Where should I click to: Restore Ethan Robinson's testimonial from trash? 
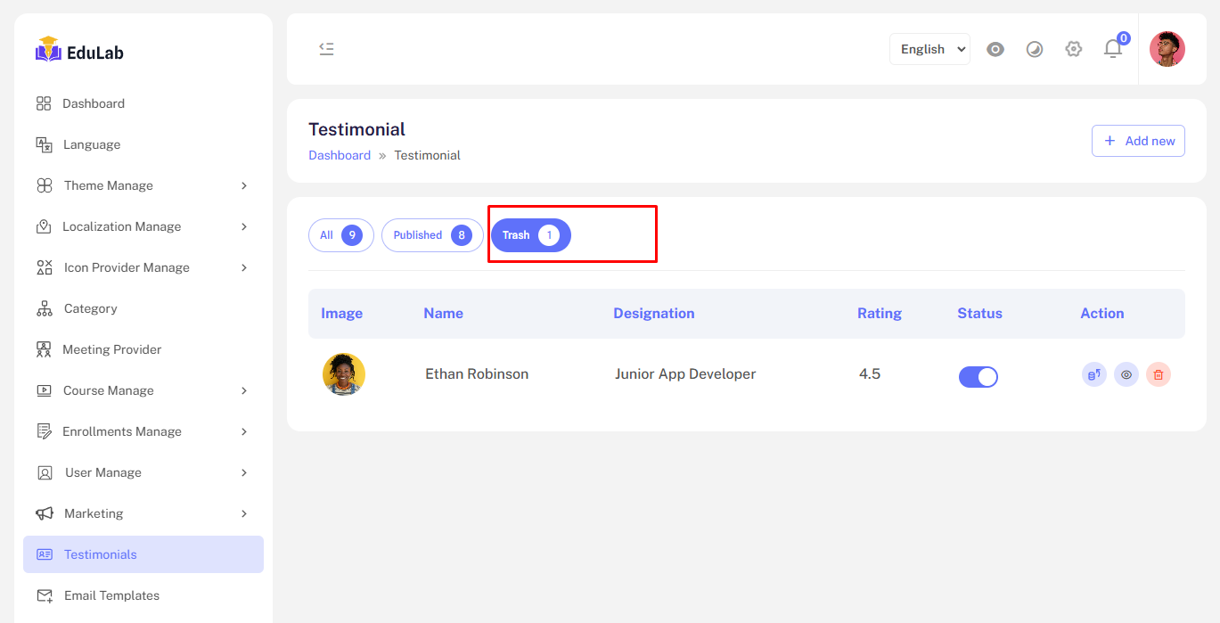pos(1093,374)
